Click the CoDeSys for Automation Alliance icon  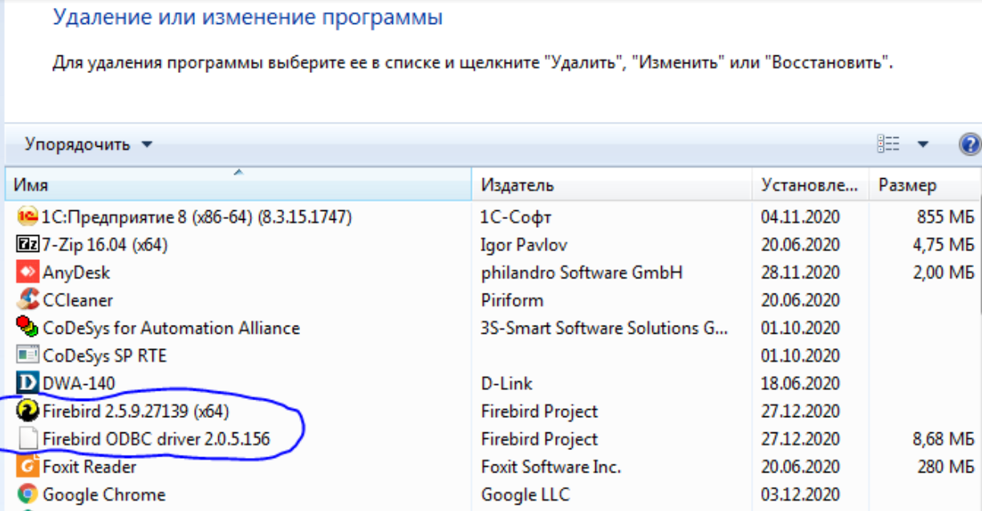coord(27,328)
